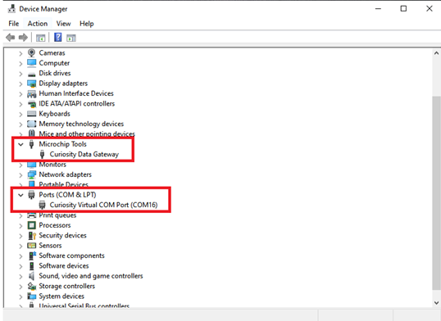
Task: Select Curiosity Virtual COM Port (COM16)
Action: tap(103, 205)
